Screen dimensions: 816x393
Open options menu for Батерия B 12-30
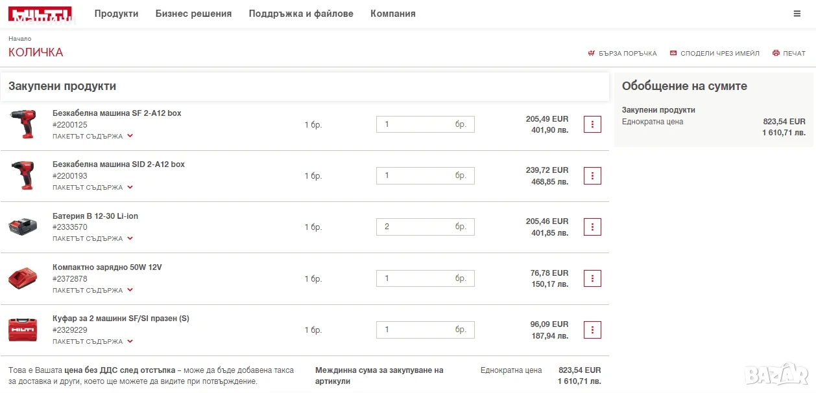pyautogui.click(x=592, y=227)
